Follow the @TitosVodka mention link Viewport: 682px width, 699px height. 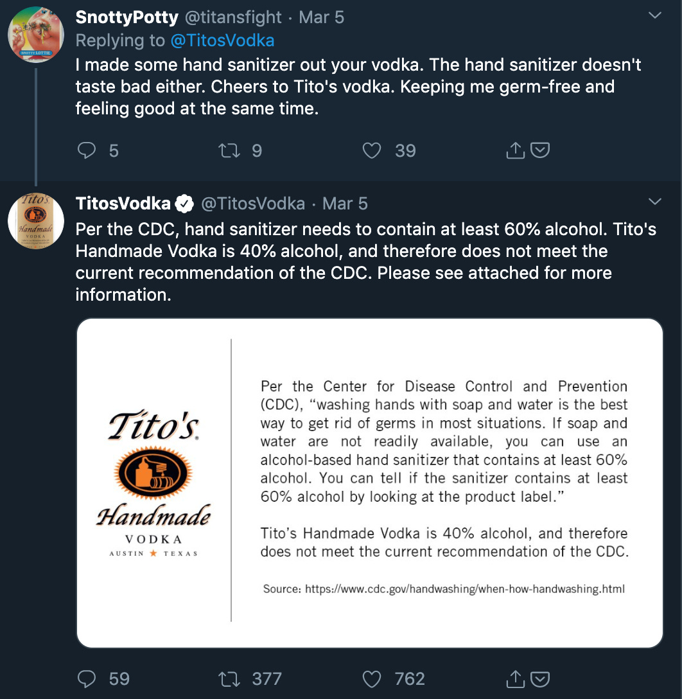[x=222, y=40]
